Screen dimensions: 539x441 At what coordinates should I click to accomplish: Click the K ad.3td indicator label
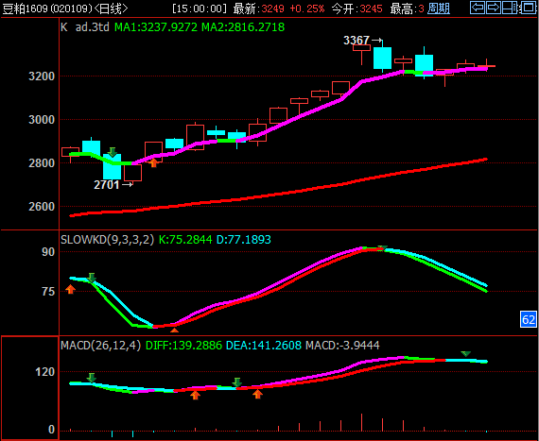pyautogui.click(x=85, y=27)
